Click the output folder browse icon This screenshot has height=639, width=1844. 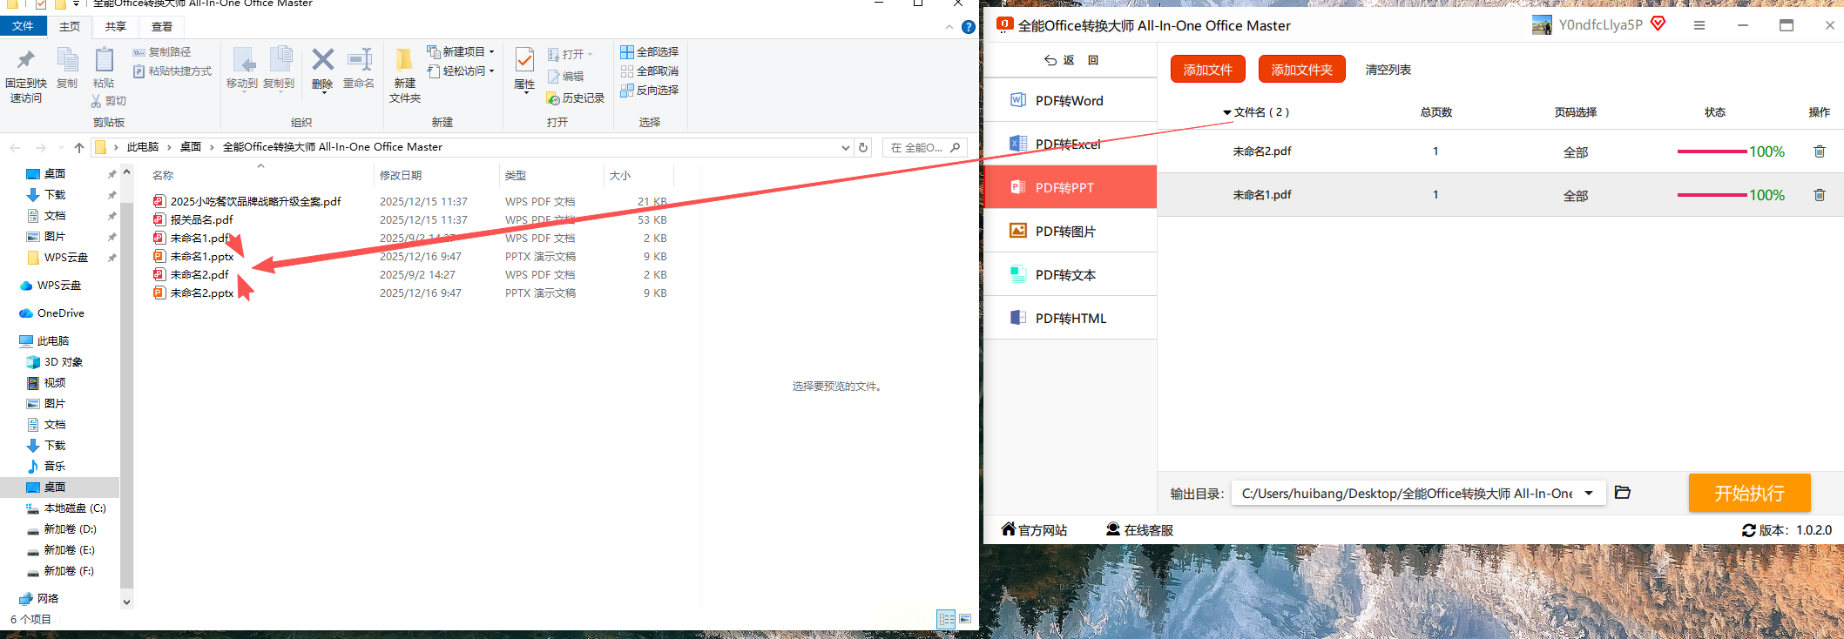click(x=1622, y=493)
